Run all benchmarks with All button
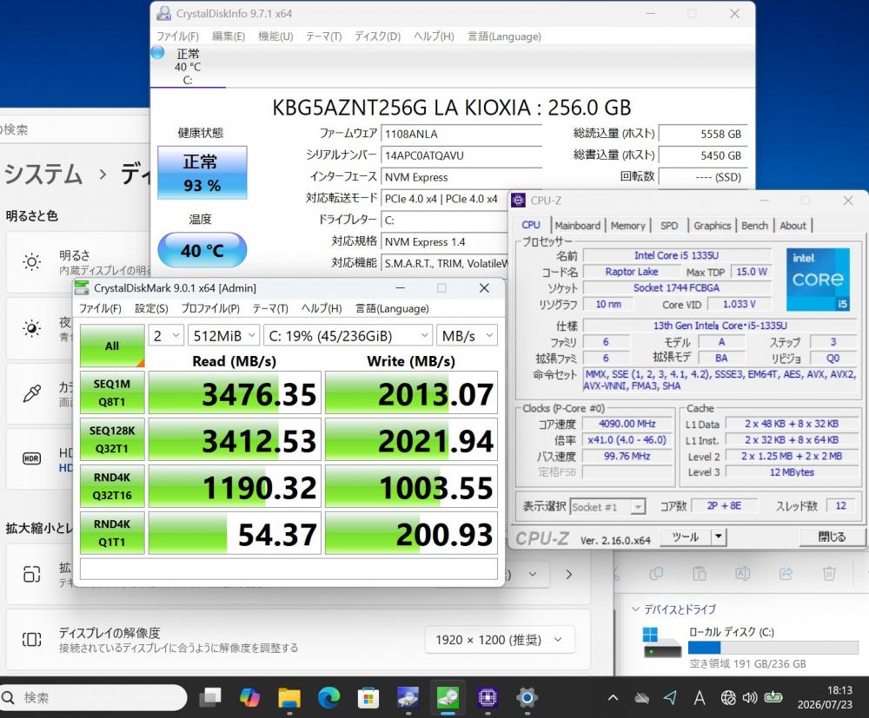This screenshot has height=718, width=869. click(112, 346)
